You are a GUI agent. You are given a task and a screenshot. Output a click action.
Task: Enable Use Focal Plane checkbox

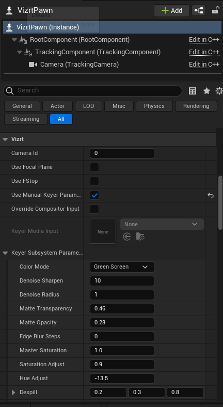pyautogui.click(x=94, y=167)
